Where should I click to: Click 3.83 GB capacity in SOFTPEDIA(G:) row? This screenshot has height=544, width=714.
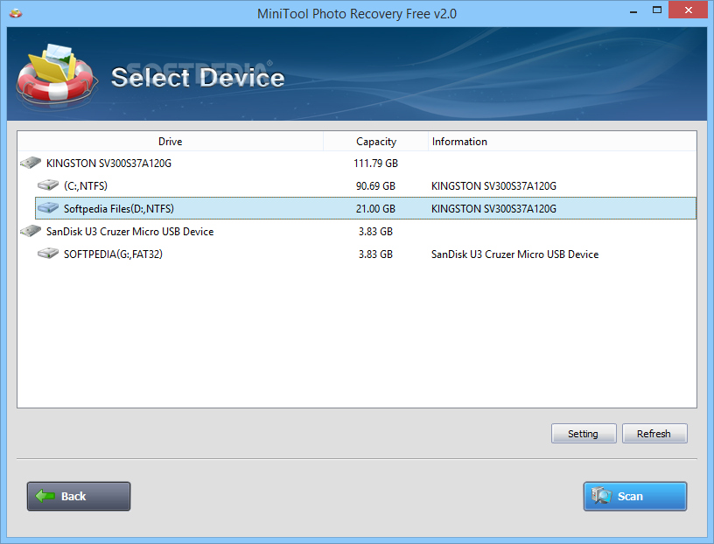(375, 254)
